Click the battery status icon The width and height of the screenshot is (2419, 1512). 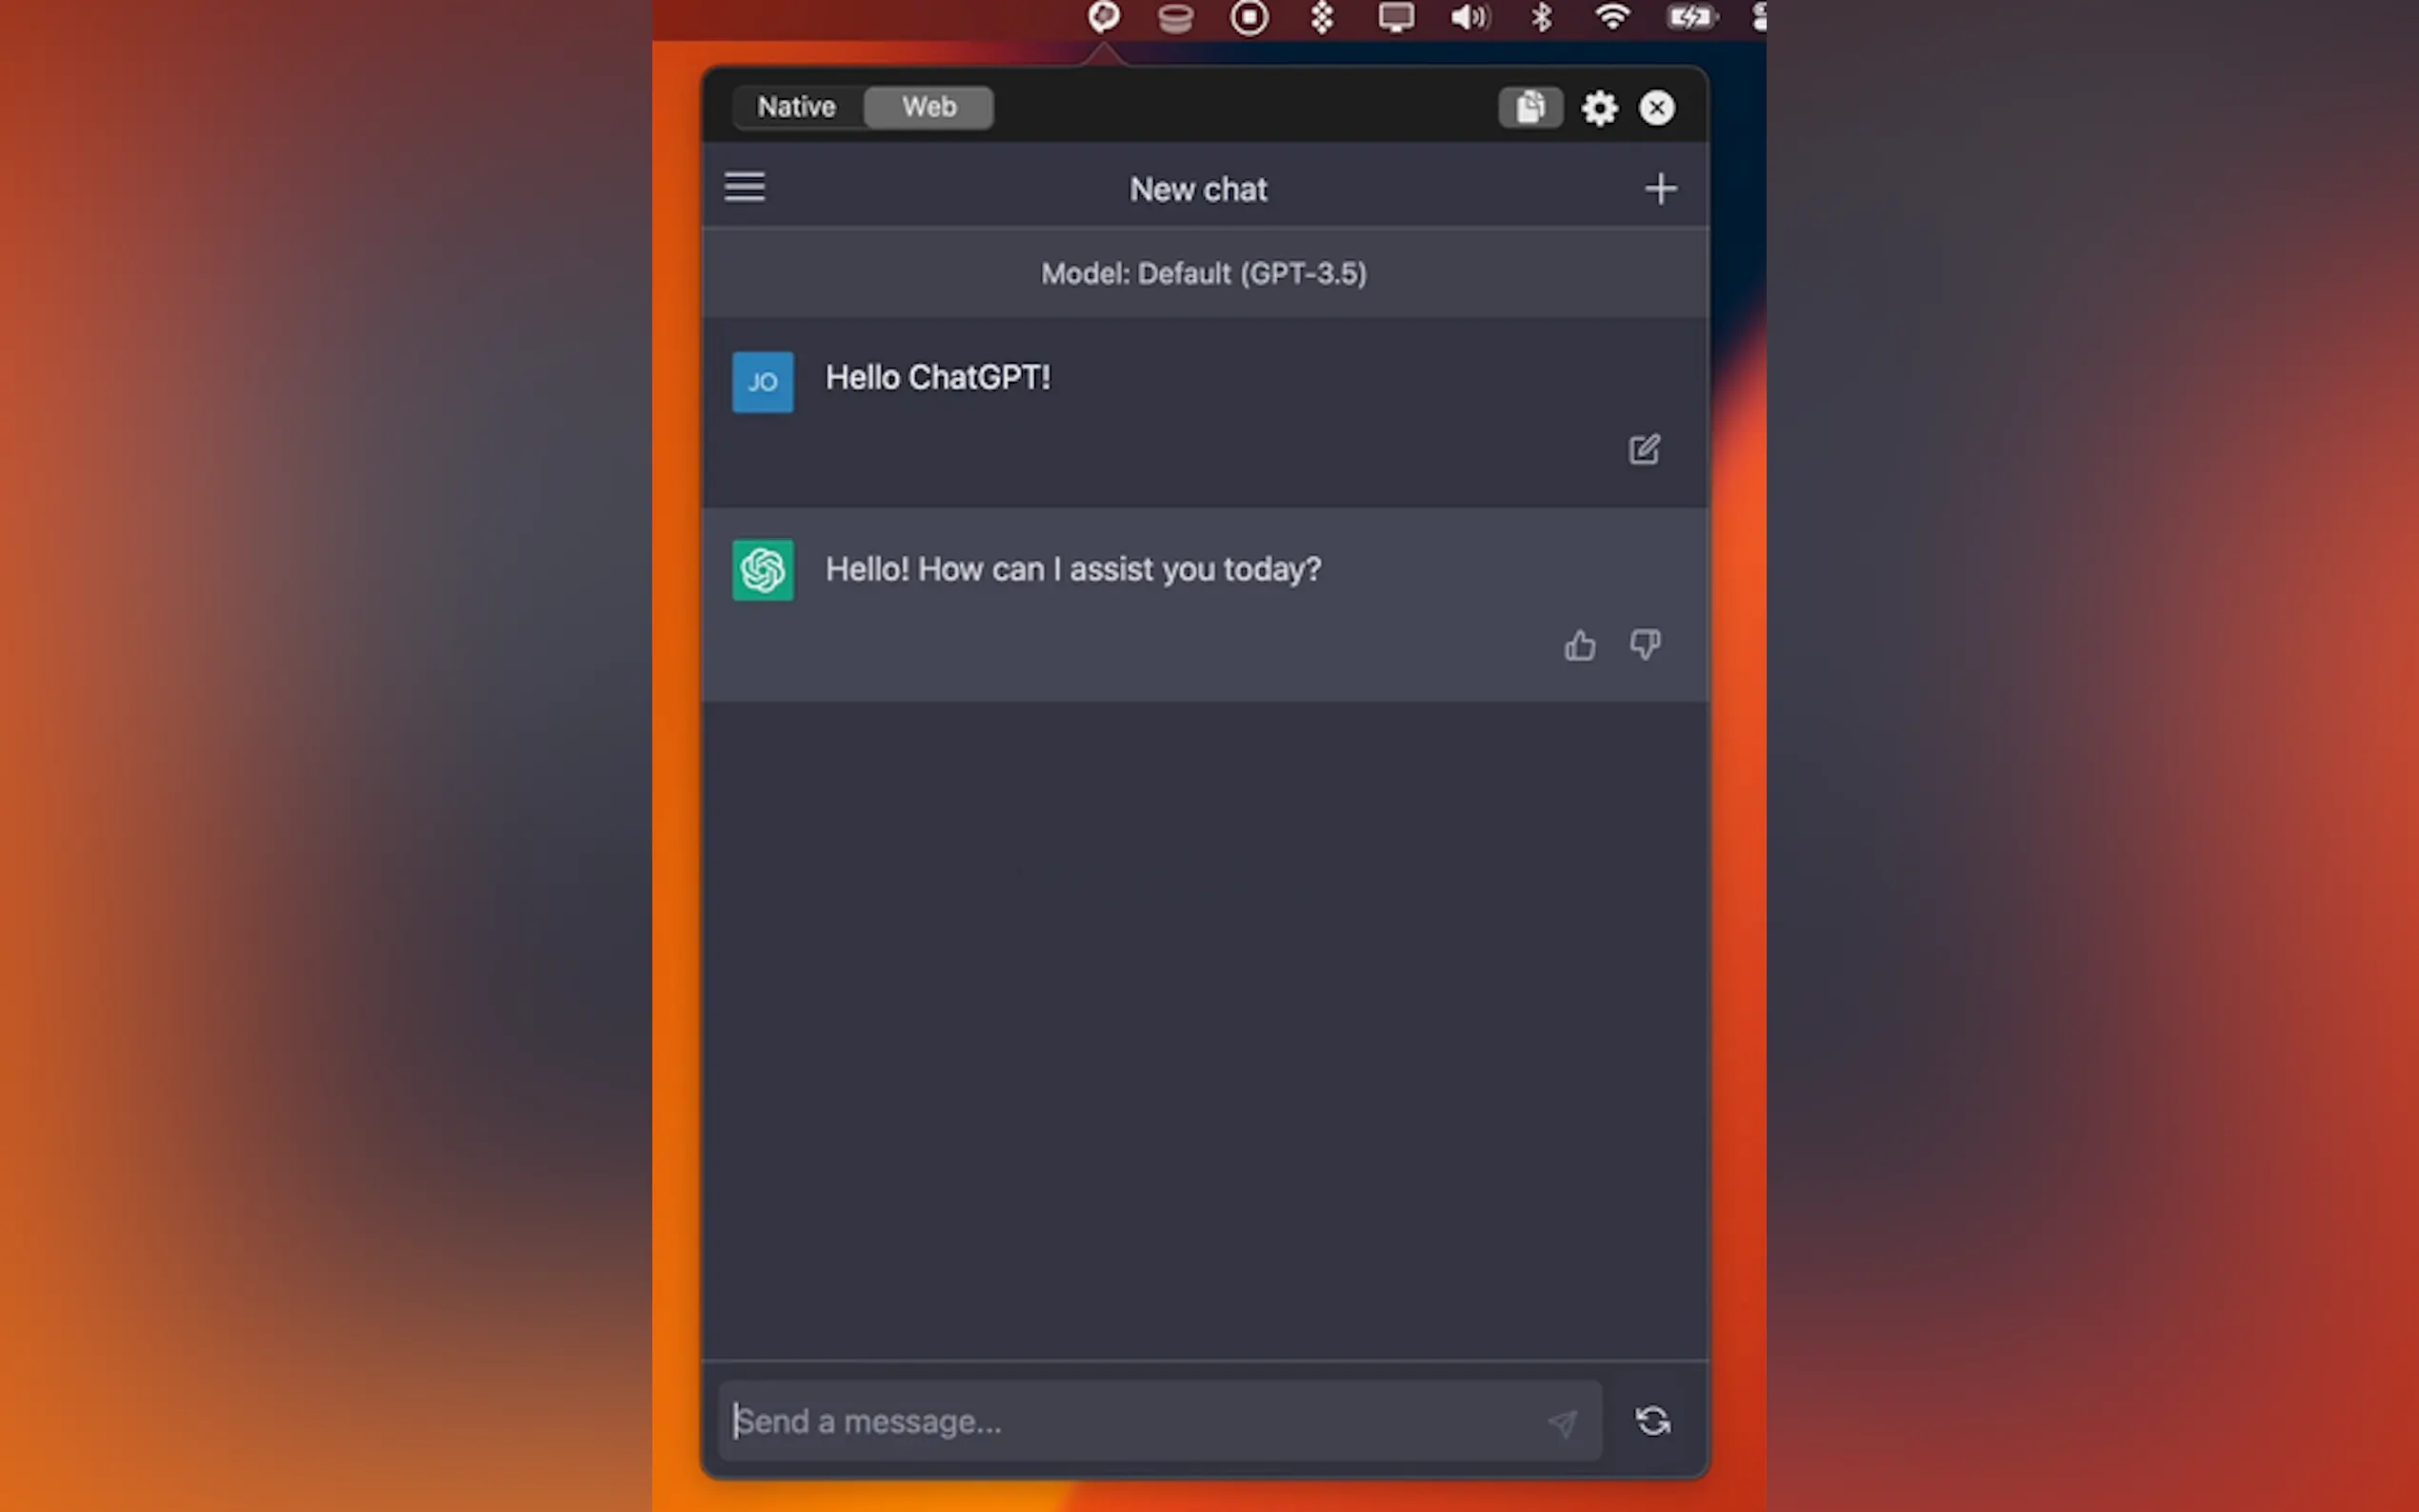pos(1691,17)
